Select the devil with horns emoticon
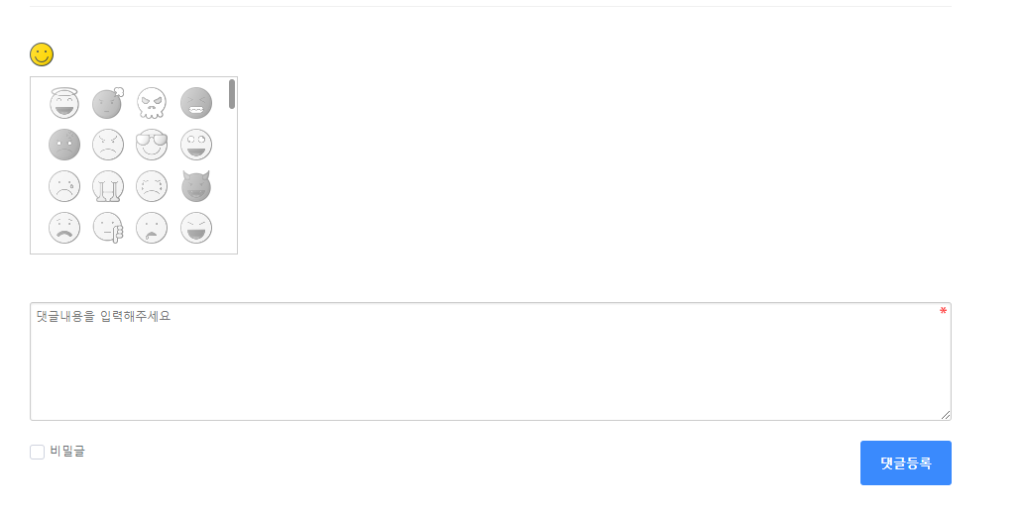 pyautogui.click(x=196, y=186)
